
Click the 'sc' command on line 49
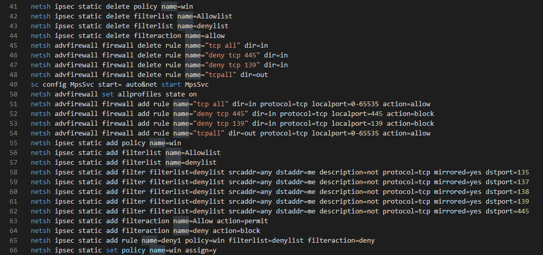34,84
